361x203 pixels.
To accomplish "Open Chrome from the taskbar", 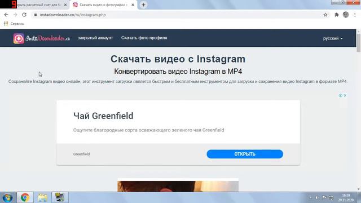I will [25, 197].
